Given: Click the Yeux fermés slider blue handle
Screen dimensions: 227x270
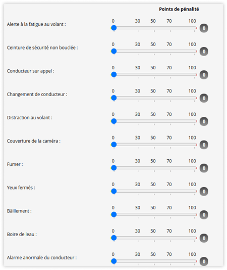Looking at the screenshot, I should pos(114,191).
